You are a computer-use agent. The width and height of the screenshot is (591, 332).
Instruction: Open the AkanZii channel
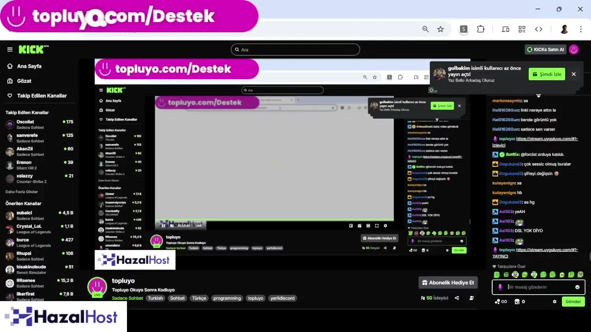tap(39, 151)
